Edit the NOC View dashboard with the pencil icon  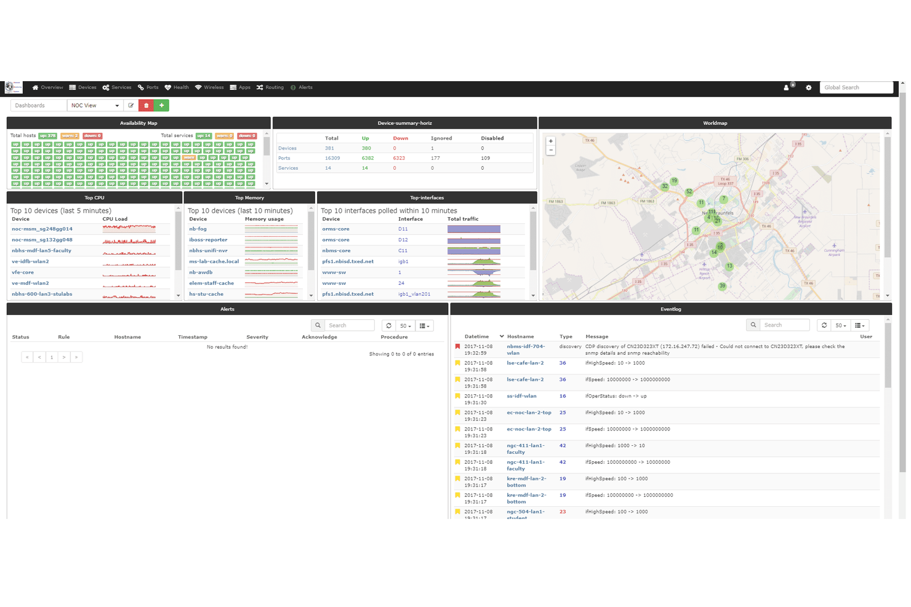tap(130, 105)
